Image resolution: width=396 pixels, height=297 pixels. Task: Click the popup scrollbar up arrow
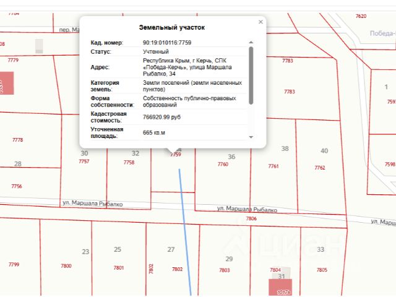[x=251, y=42]
